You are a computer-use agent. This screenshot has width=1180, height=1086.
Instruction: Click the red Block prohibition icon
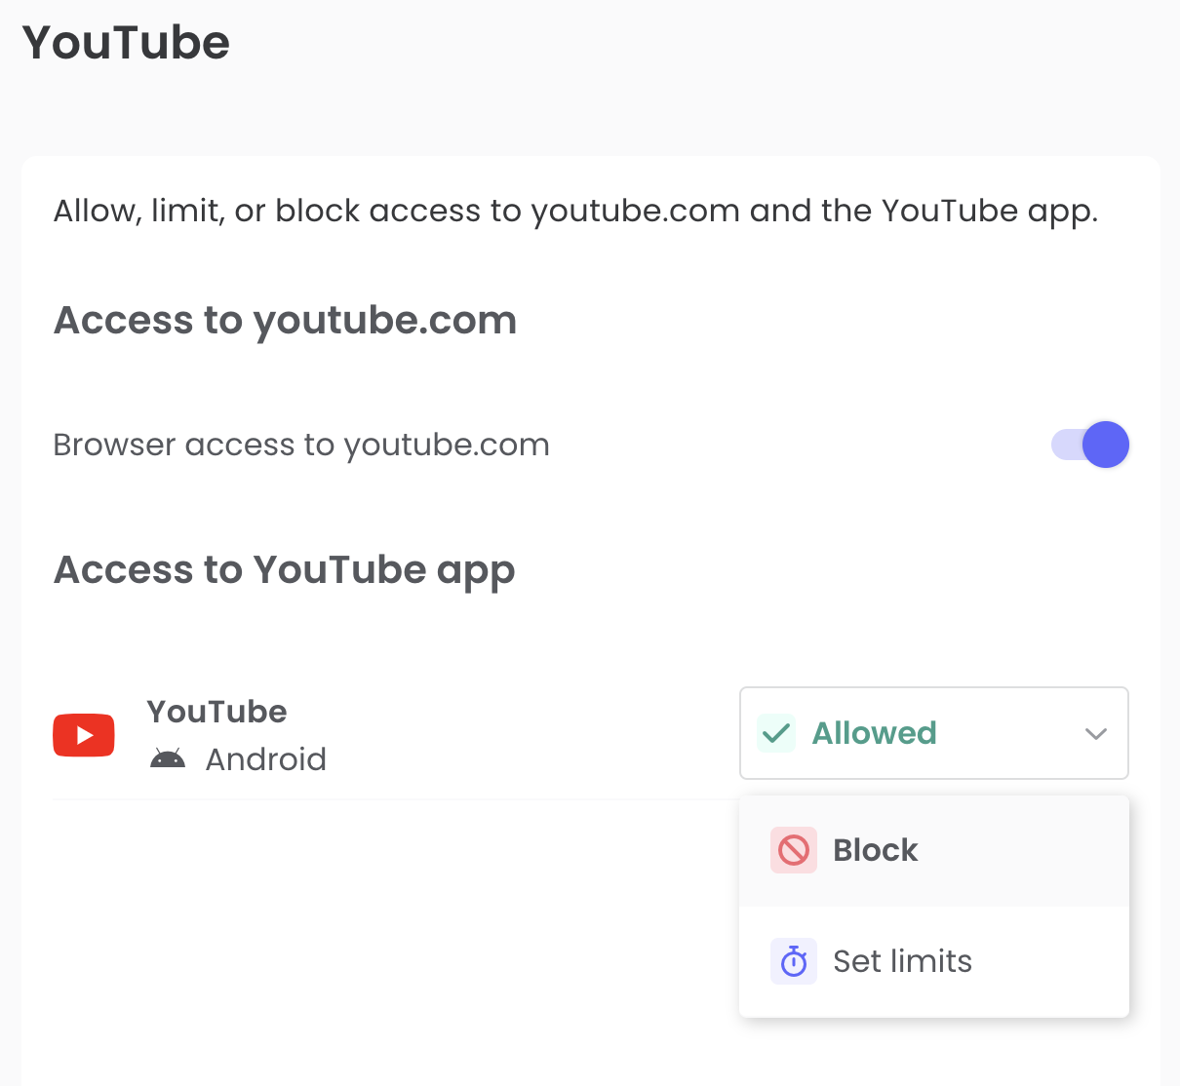[x=794, y=850]
